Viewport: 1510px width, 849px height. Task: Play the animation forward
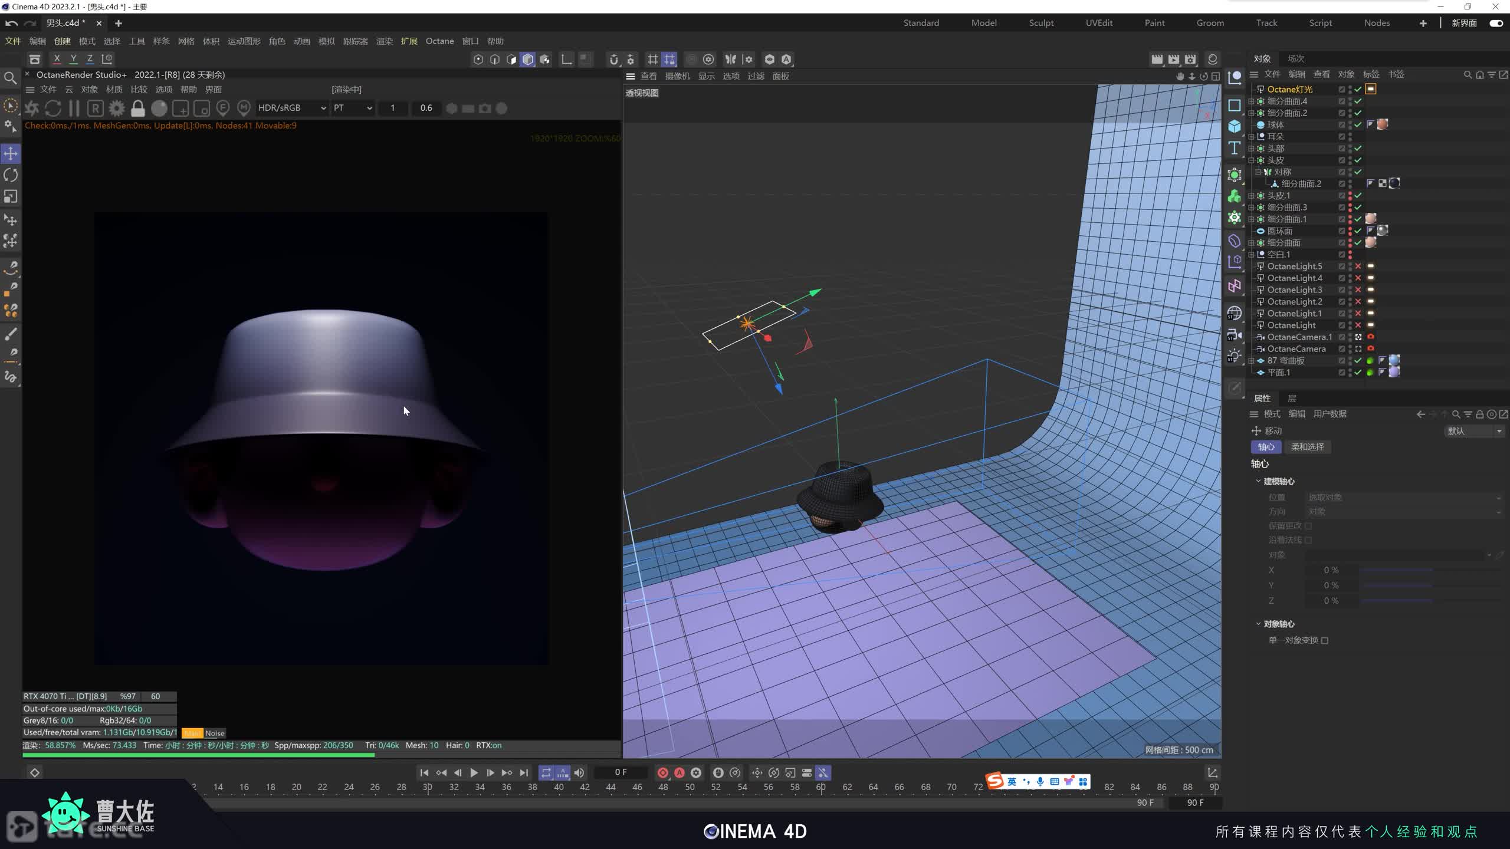474,772
